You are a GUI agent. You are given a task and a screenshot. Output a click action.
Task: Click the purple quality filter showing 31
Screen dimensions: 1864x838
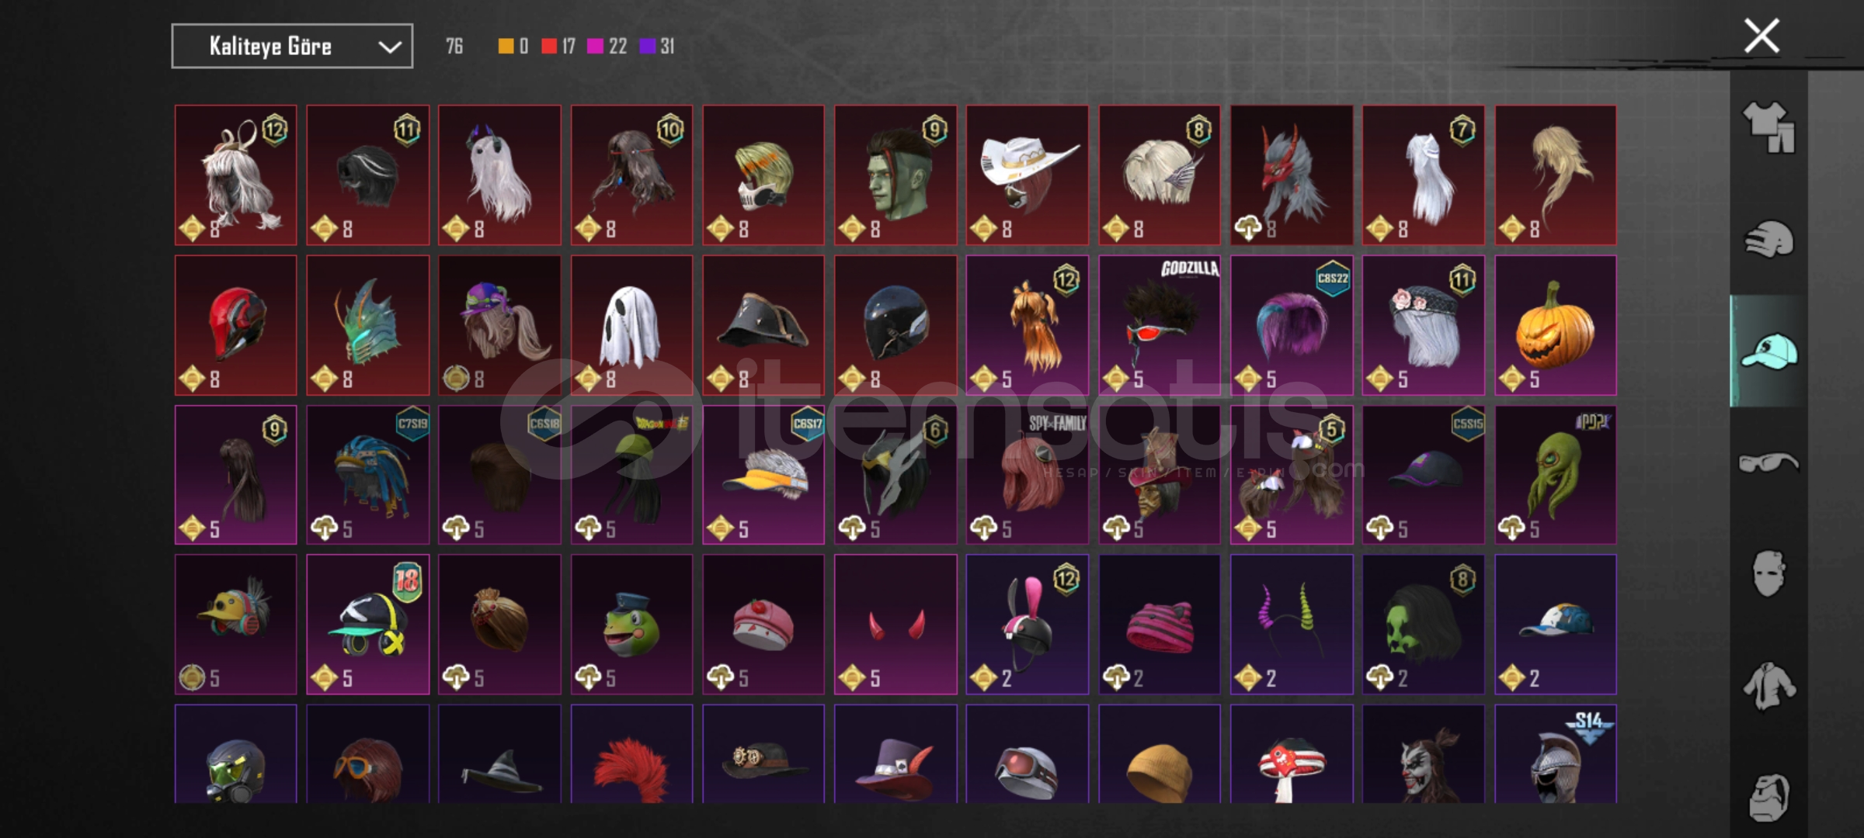(647, 47)
